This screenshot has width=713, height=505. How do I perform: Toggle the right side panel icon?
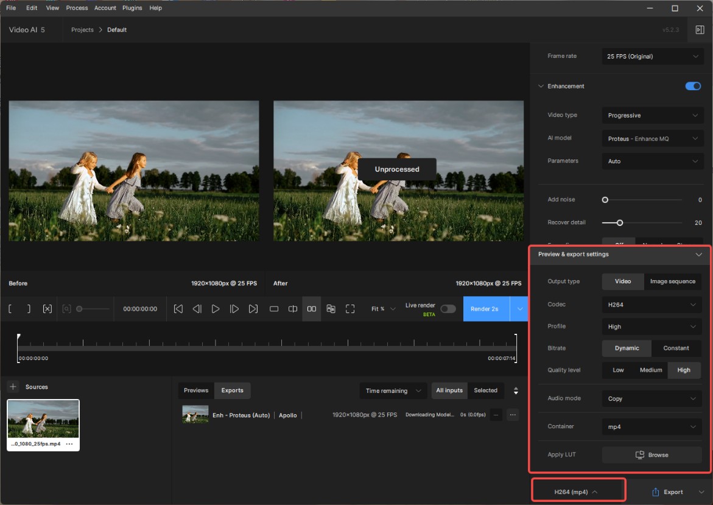click(x=700, y=30)
